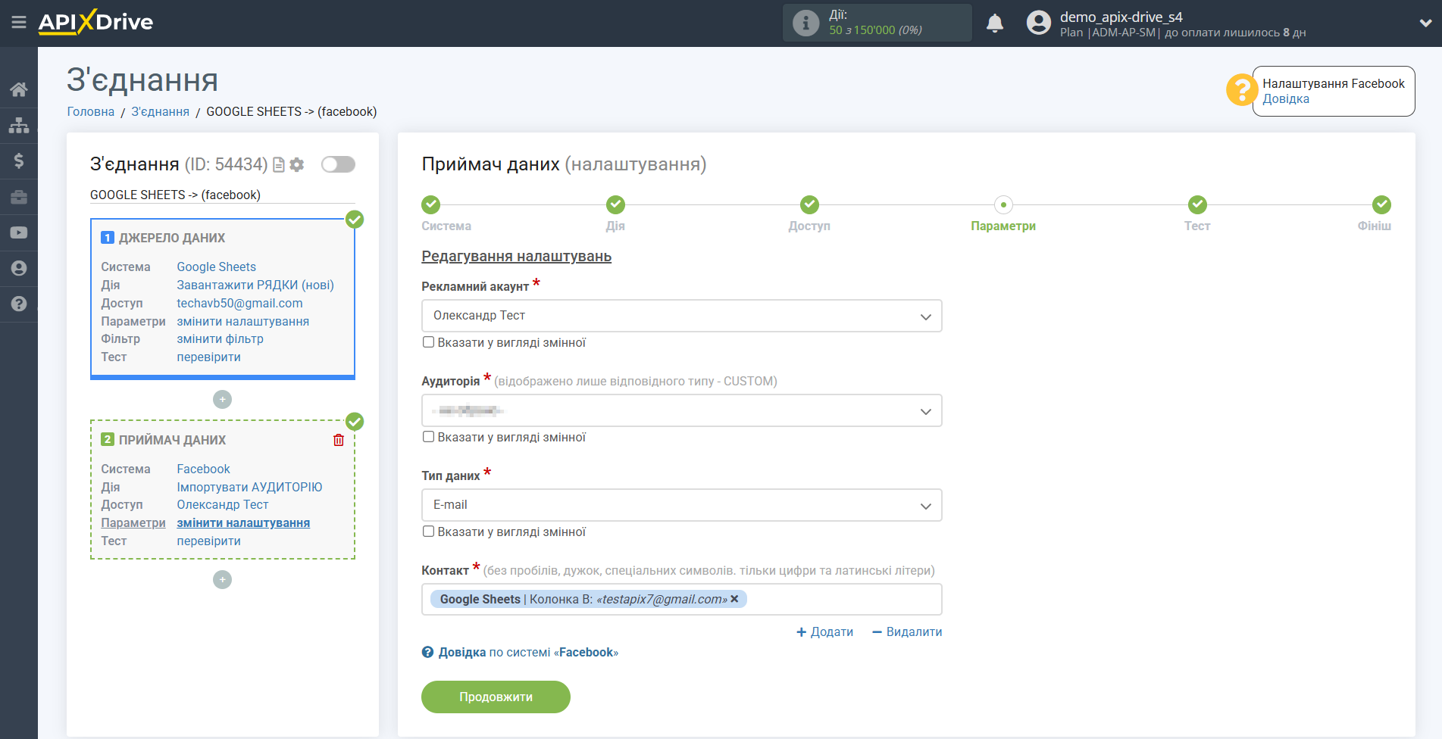
Task: Open Імпортувати АУДИТОРІЮ action link
Action: pyautogui.click(x=249, y=487)
